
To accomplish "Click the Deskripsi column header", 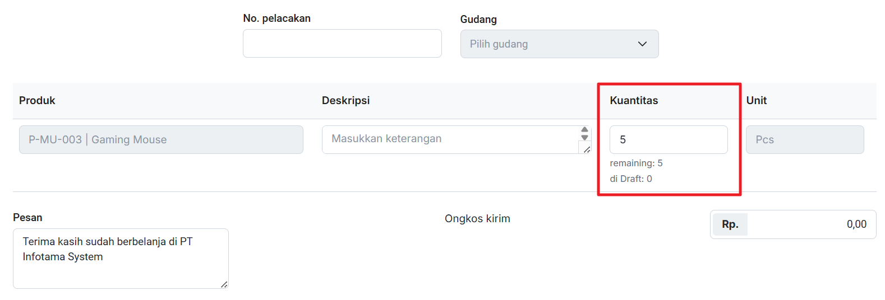I will coord(345,101).
